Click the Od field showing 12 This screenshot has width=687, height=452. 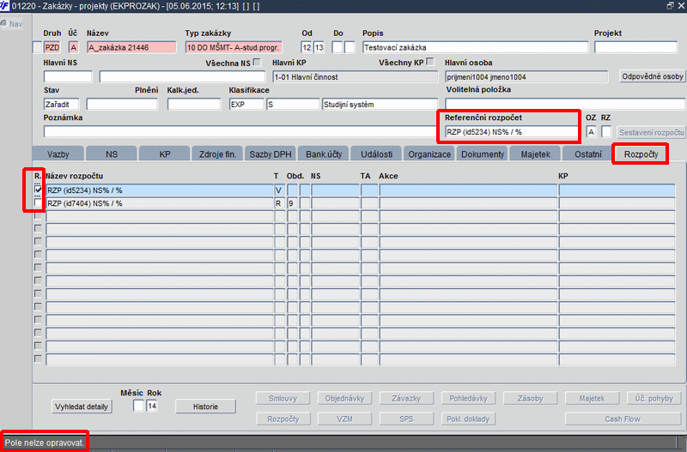coord(307,47)
